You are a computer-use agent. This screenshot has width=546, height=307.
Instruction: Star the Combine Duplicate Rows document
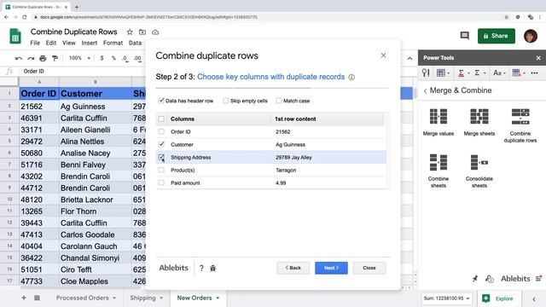tap(130, 32)
